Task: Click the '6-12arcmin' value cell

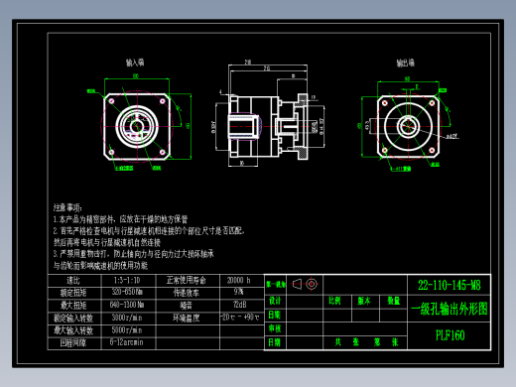Action: coord(128,343)
